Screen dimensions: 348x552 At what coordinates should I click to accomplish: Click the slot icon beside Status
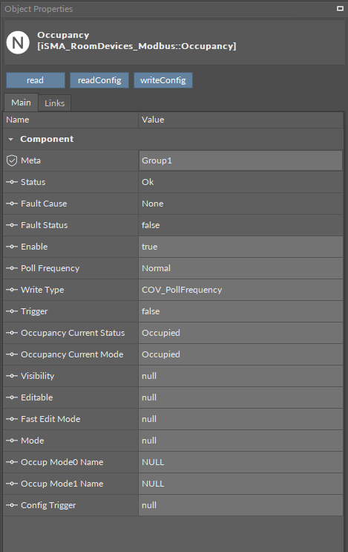pyautogui.click(x=12, y=182)
